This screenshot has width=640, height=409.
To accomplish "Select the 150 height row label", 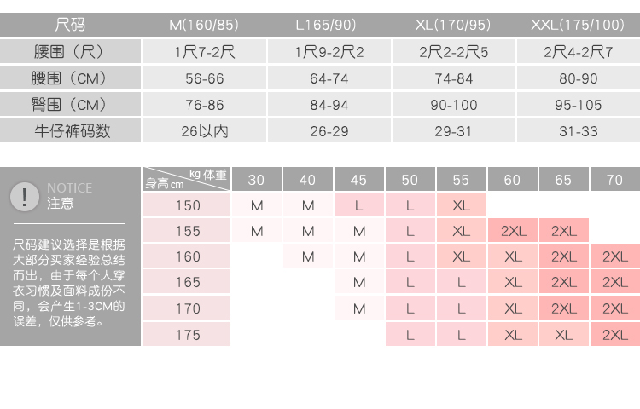I will pyautogui.click(x=188, y=205).
